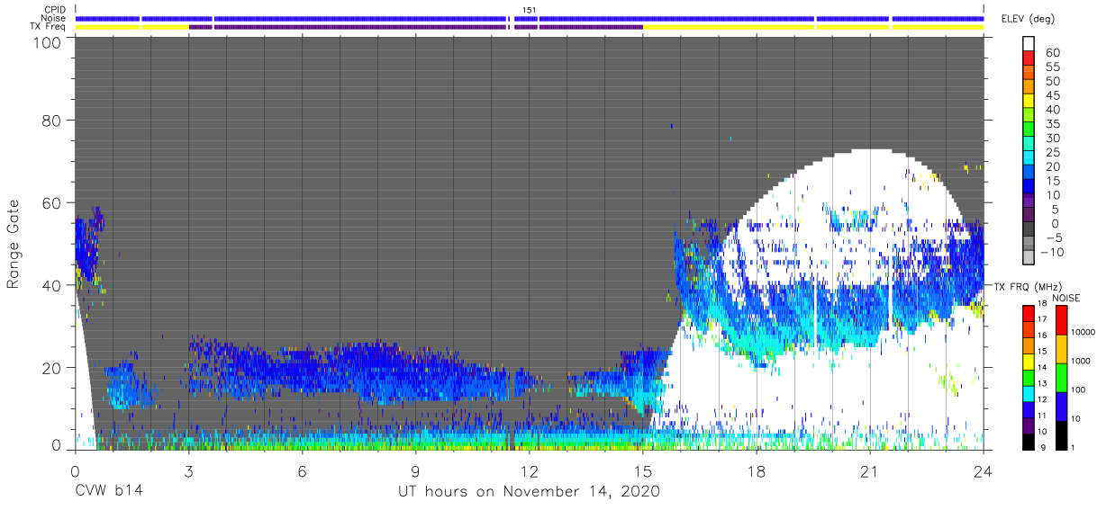Click the '12' tick on UT hours axis
The width and height of the screenshot is (1106, 510).
click(530, 470)
